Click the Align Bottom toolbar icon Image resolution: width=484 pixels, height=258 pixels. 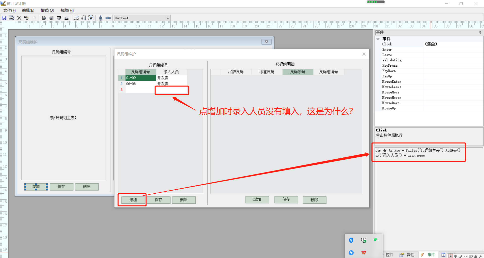coord(67,18)
